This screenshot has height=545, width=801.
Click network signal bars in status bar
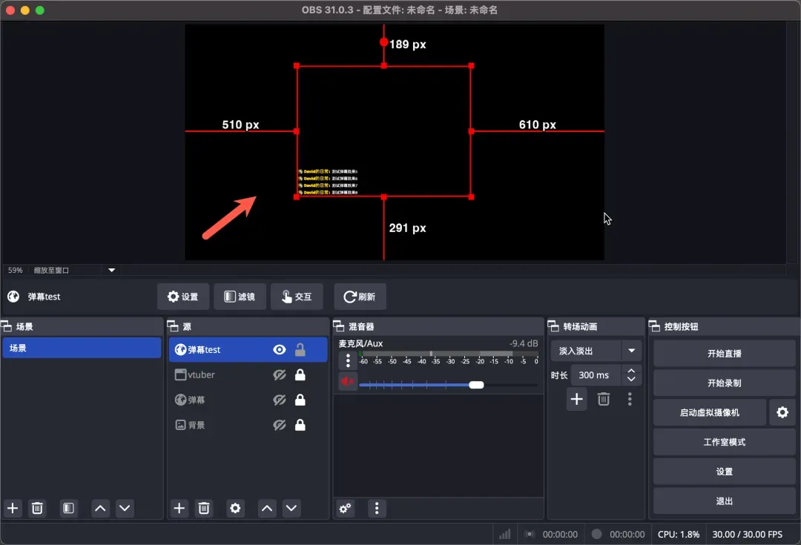click(505, 535)
